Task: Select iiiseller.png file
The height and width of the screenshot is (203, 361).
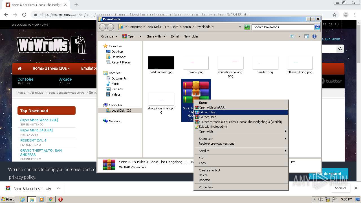Action: 265,65
